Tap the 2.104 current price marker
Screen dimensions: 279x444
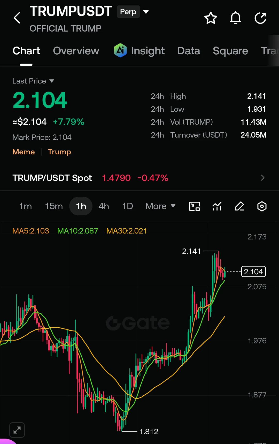253,272
